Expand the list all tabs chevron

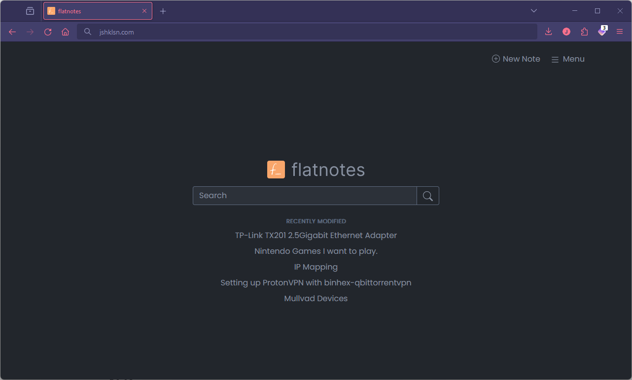(x=534, y=11)
